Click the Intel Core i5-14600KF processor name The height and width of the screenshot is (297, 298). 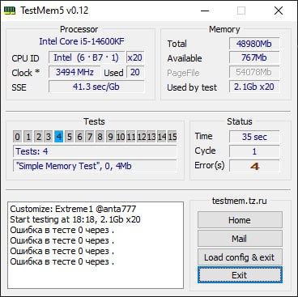[82, 41]
